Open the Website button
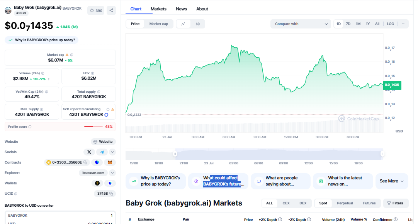The width and height of the screenshot is (418, 224). 103,142
